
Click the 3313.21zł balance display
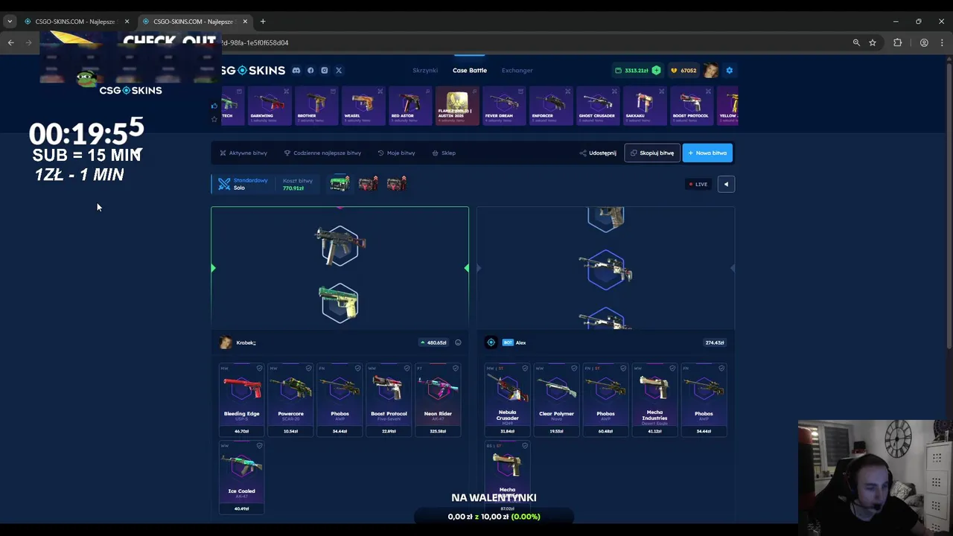[631, 70]
